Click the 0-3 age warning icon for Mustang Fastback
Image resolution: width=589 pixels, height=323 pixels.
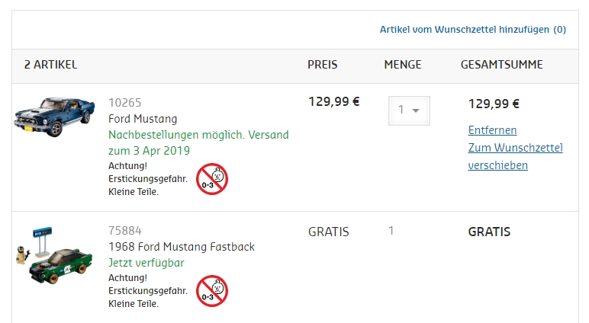tap(212, 290)
